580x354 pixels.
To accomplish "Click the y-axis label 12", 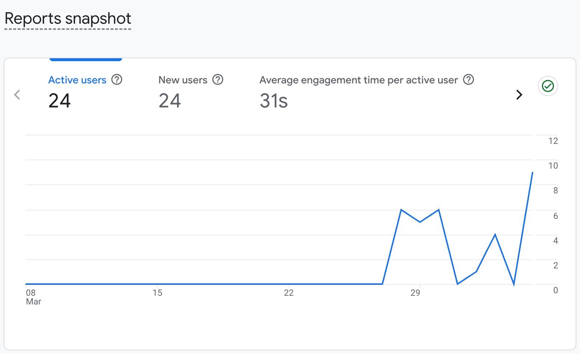I will (553, 141).
